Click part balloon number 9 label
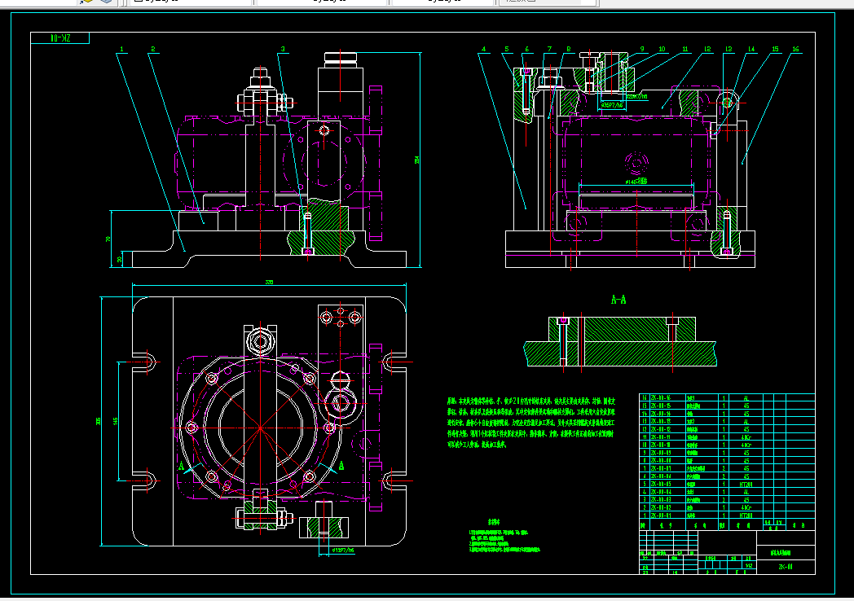Viewport: 854px width, 601px height. click(x=642, y=49)
